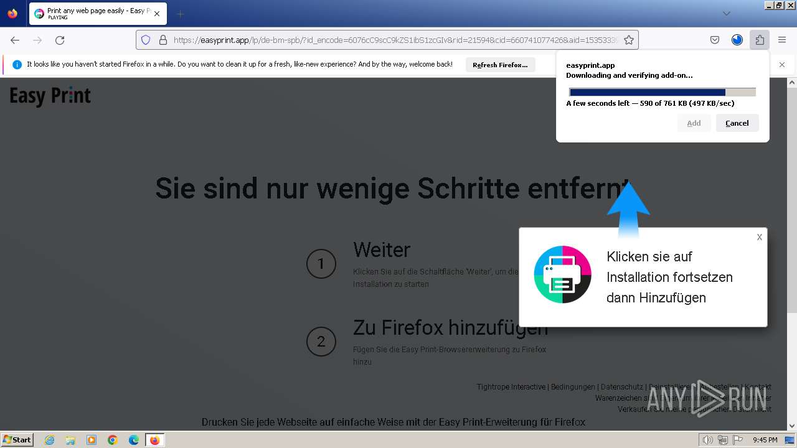Click the info icon in notification bar
The width and height of the screenshot is (797, 448).
tap(17, 65)
